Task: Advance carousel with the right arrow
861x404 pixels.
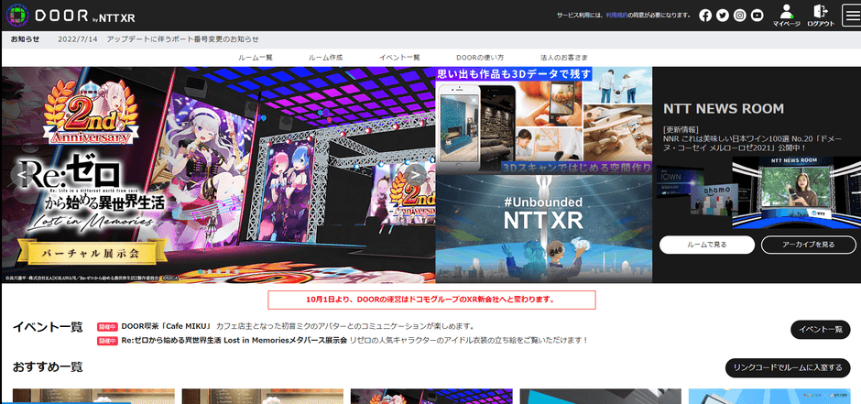Action: click(415, 174)
